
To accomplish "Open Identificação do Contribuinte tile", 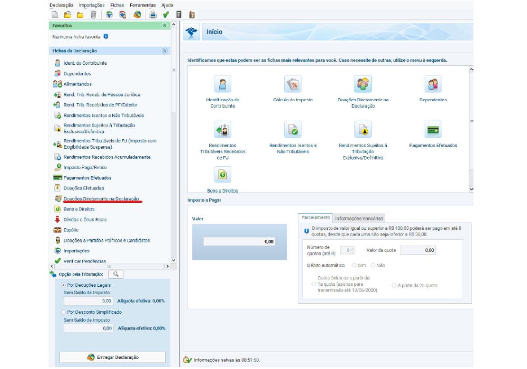I will pos(222,85).
